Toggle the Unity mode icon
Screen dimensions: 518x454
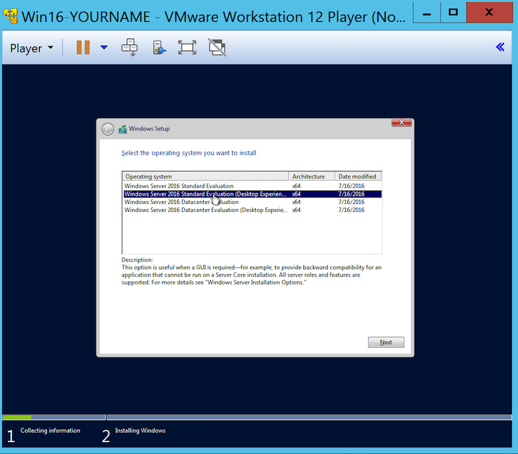coord(216,47)
